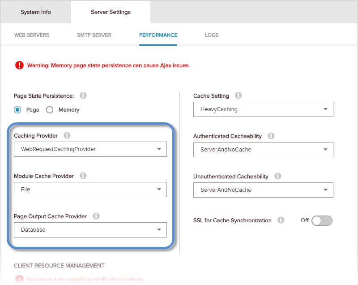
Task: Select the Memory radio button
Action: pos(50,110)
